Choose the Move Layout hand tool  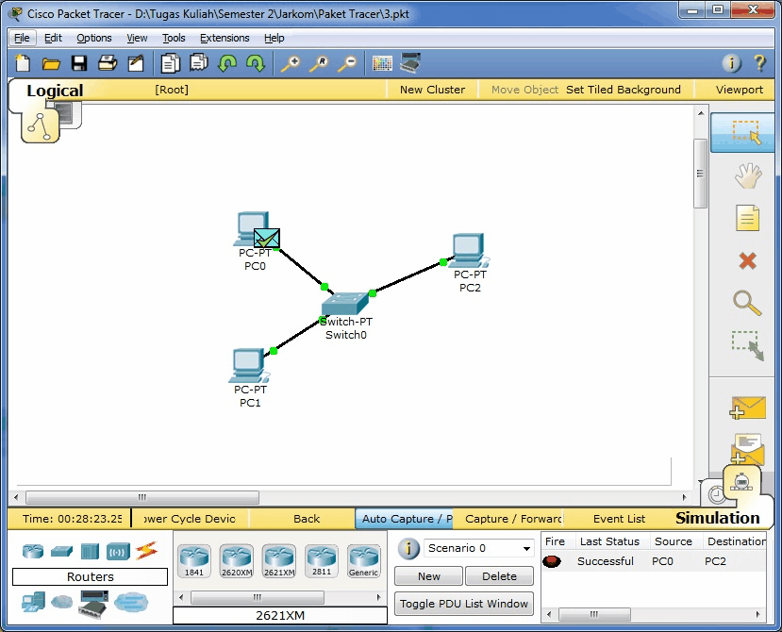click(x=748, y=175)
